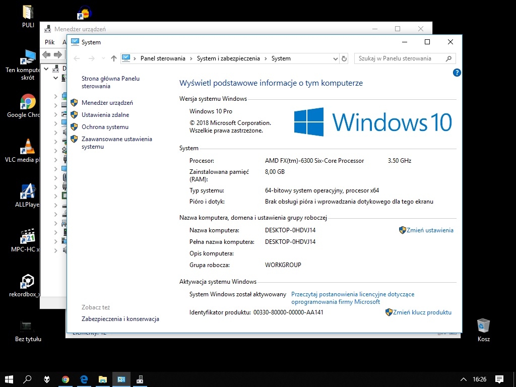Open Microsoft Edge from taskbar
Screen dimensions: 516x387
click(x=84, y=379)
